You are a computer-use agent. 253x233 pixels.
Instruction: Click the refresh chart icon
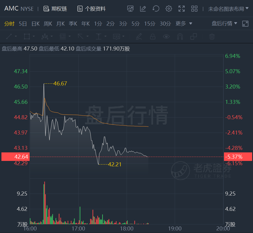click(156, 9)
